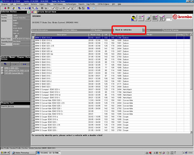The image size is (194, 155).
Task: Click the blue-yellow figure icon in the main toolbar
Action: [x=14, y=8]
